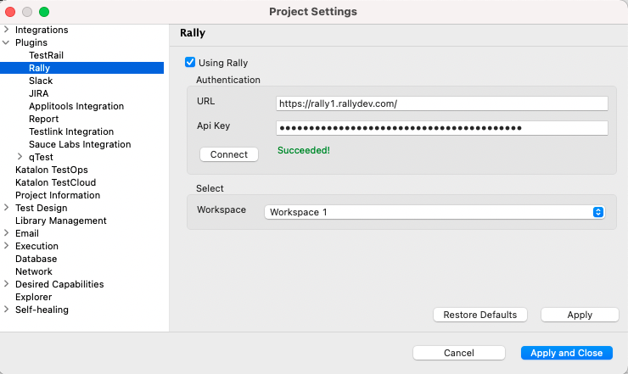Expand the Email settings node

tap(7, 233)
